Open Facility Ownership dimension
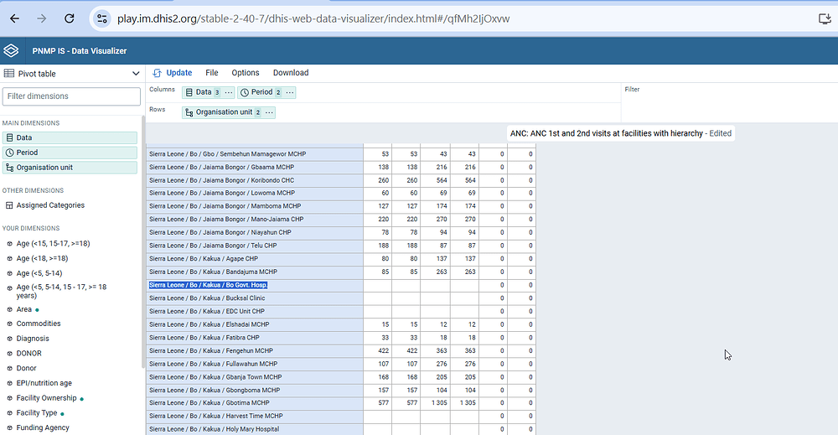 [x=46, y=398]
